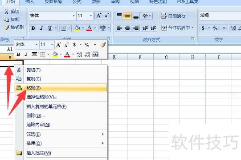This screenshot has width=241, height=160.
Task: Open number format dropdown 常规
Action: (220, 16)
